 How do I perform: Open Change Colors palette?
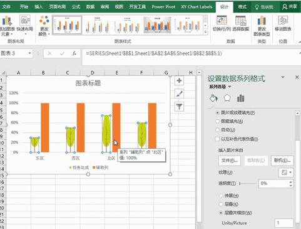coord(44,26)
